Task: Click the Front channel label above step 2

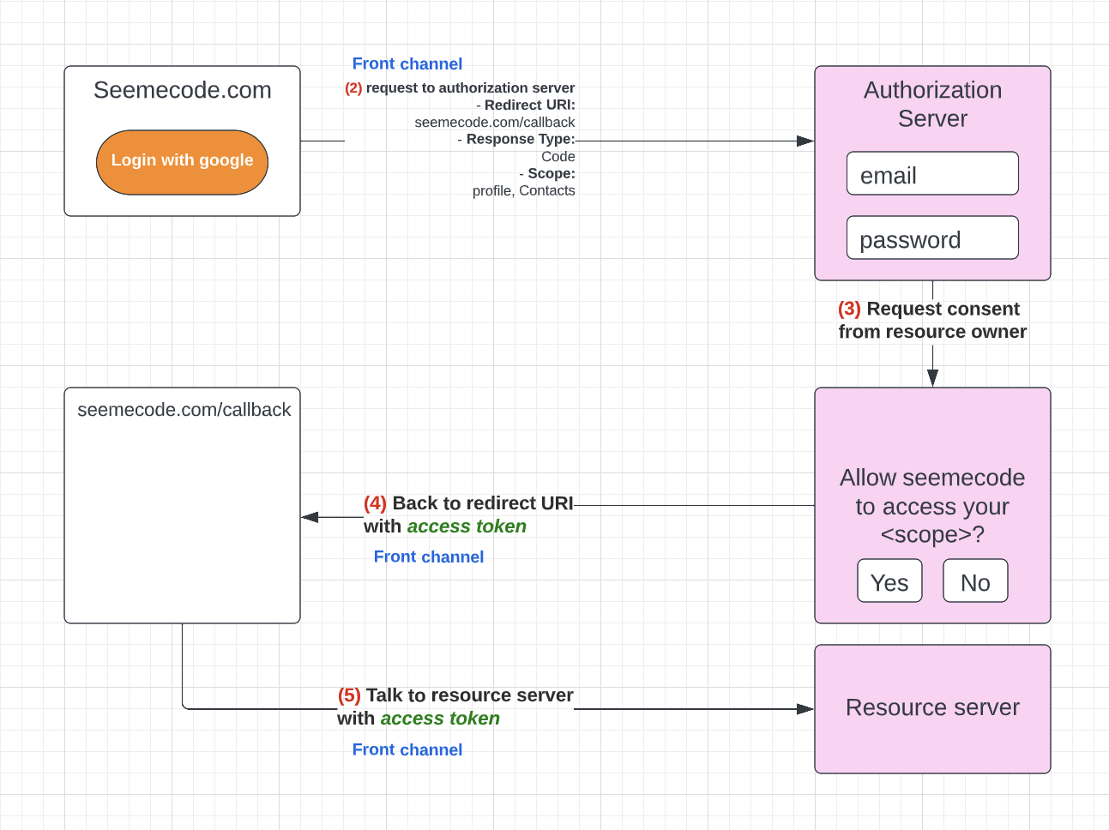Action: pos(407,63)
